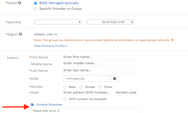188x113 pixels.
Task: Click the consent text box 'Please refer to Dr. X.'
Action: (85, 110)
